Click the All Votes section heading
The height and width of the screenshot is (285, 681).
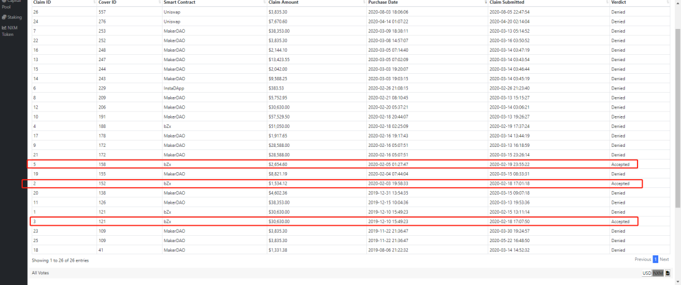(x=40, y=273)
